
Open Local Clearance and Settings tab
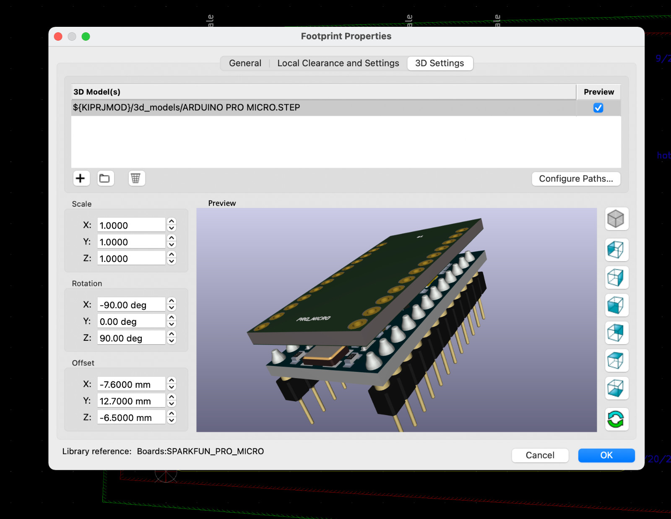(x=338, y=63)
